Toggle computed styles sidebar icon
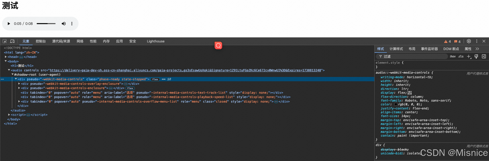Screen dimensions: 489x161 click(x=484, y=56)
